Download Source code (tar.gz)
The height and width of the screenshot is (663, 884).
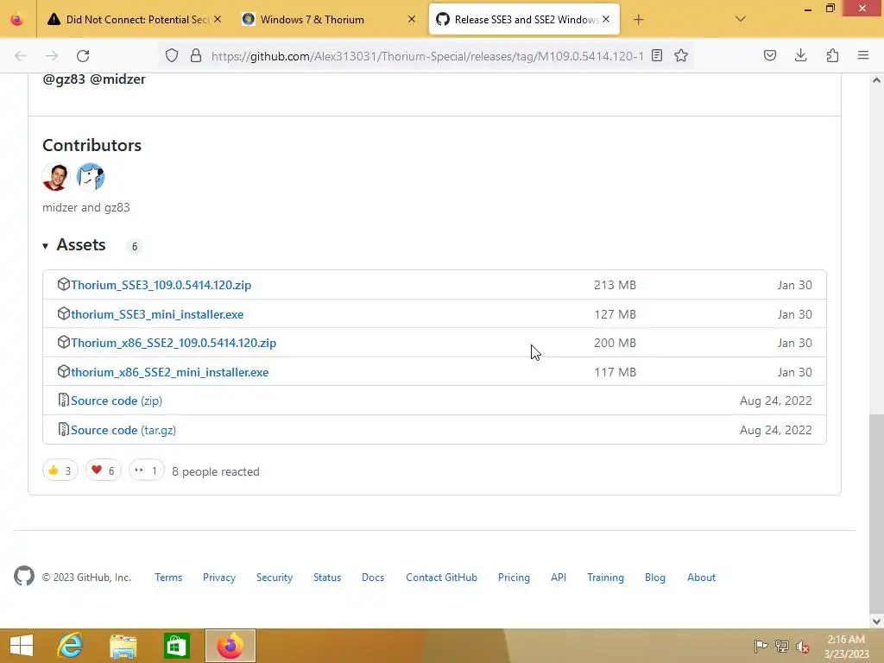(x=123, y=430)
